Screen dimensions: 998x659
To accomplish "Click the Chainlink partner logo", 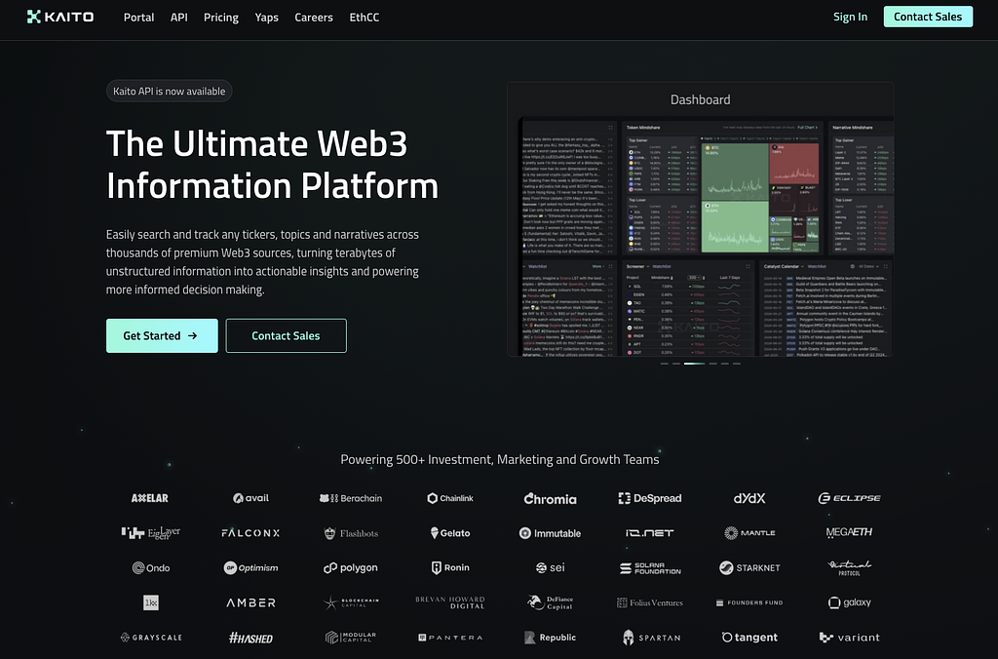I will pyautogui.click(x=449, y=498).
